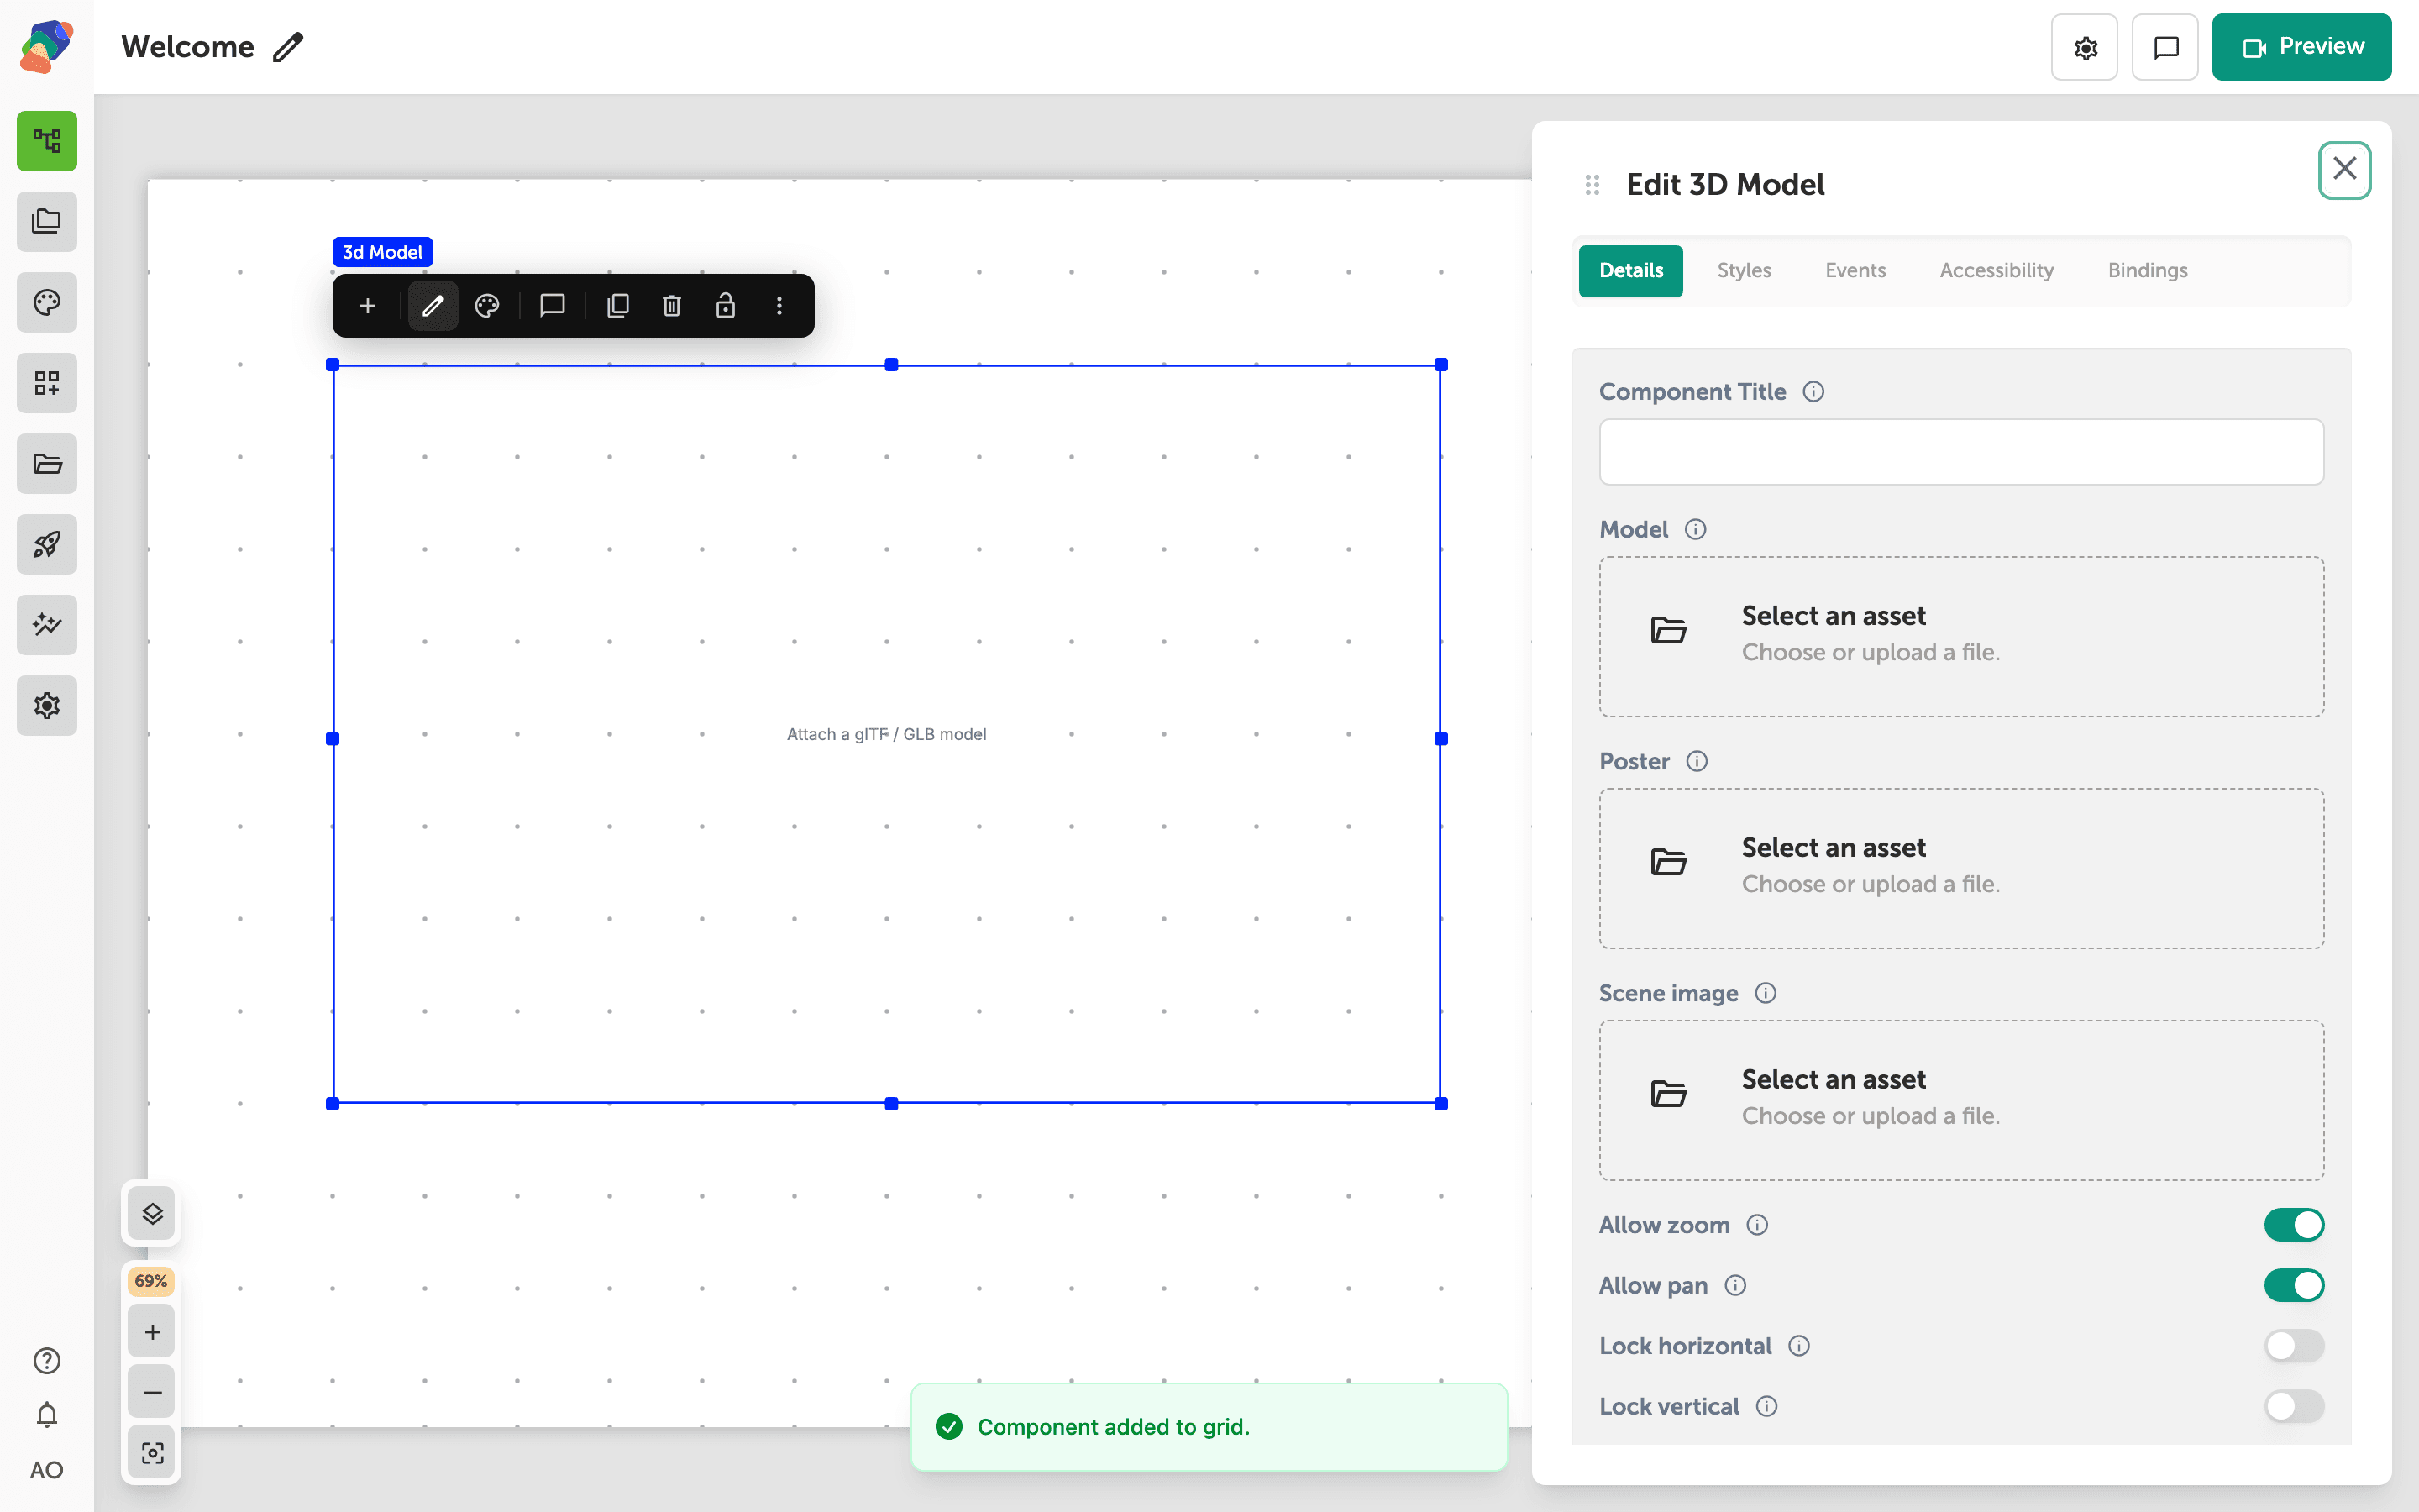Open the layers icon on canvas
The width and height of the screenshot is (2419, 1512).
pos(152,1214)
